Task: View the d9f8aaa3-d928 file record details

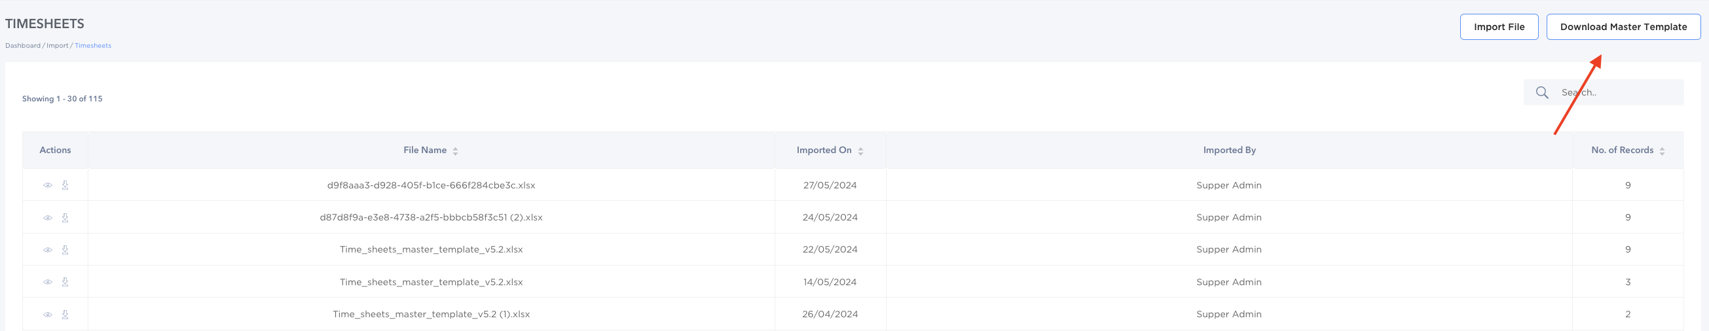Action: 48,185
